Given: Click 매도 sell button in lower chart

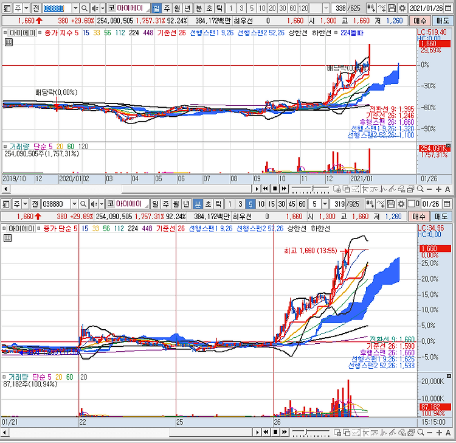Looking at the screenshot, I should pyautogui.click(x=442, y=217).
